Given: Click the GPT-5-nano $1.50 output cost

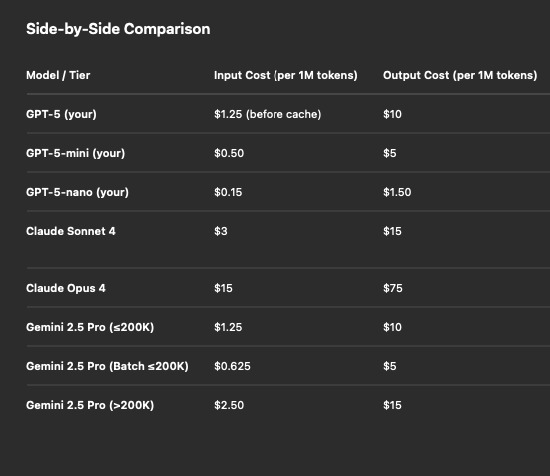Looking at the screenshot, I should click(397, 192).
